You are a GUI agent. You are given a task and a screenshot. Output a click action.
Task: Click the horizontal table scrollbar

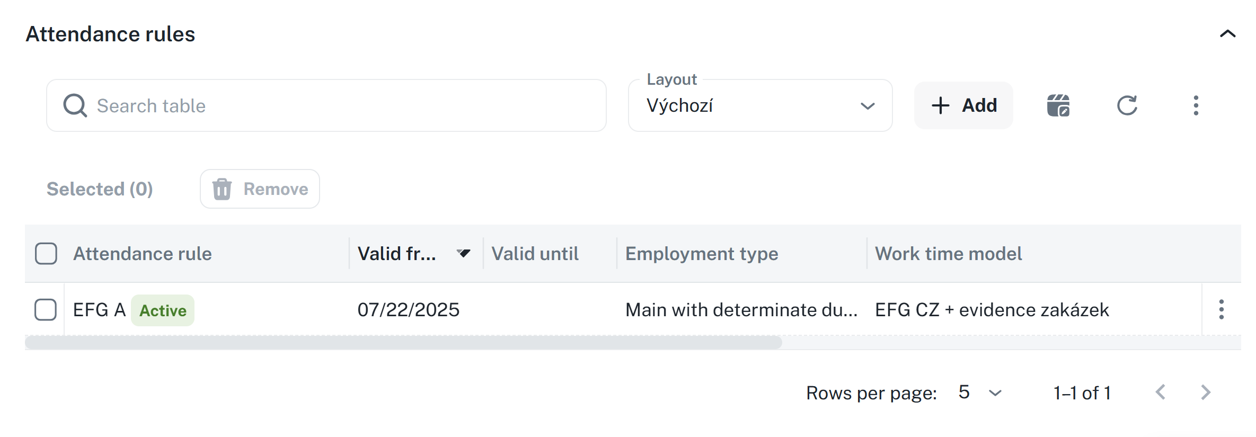[x=403, y=343]
